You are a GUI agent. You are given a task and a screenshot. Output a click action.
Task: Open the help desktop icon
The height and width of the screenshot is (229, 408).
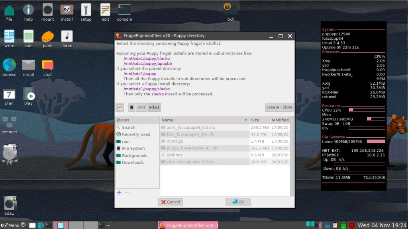pyautogui.click(x=28, y=12)
